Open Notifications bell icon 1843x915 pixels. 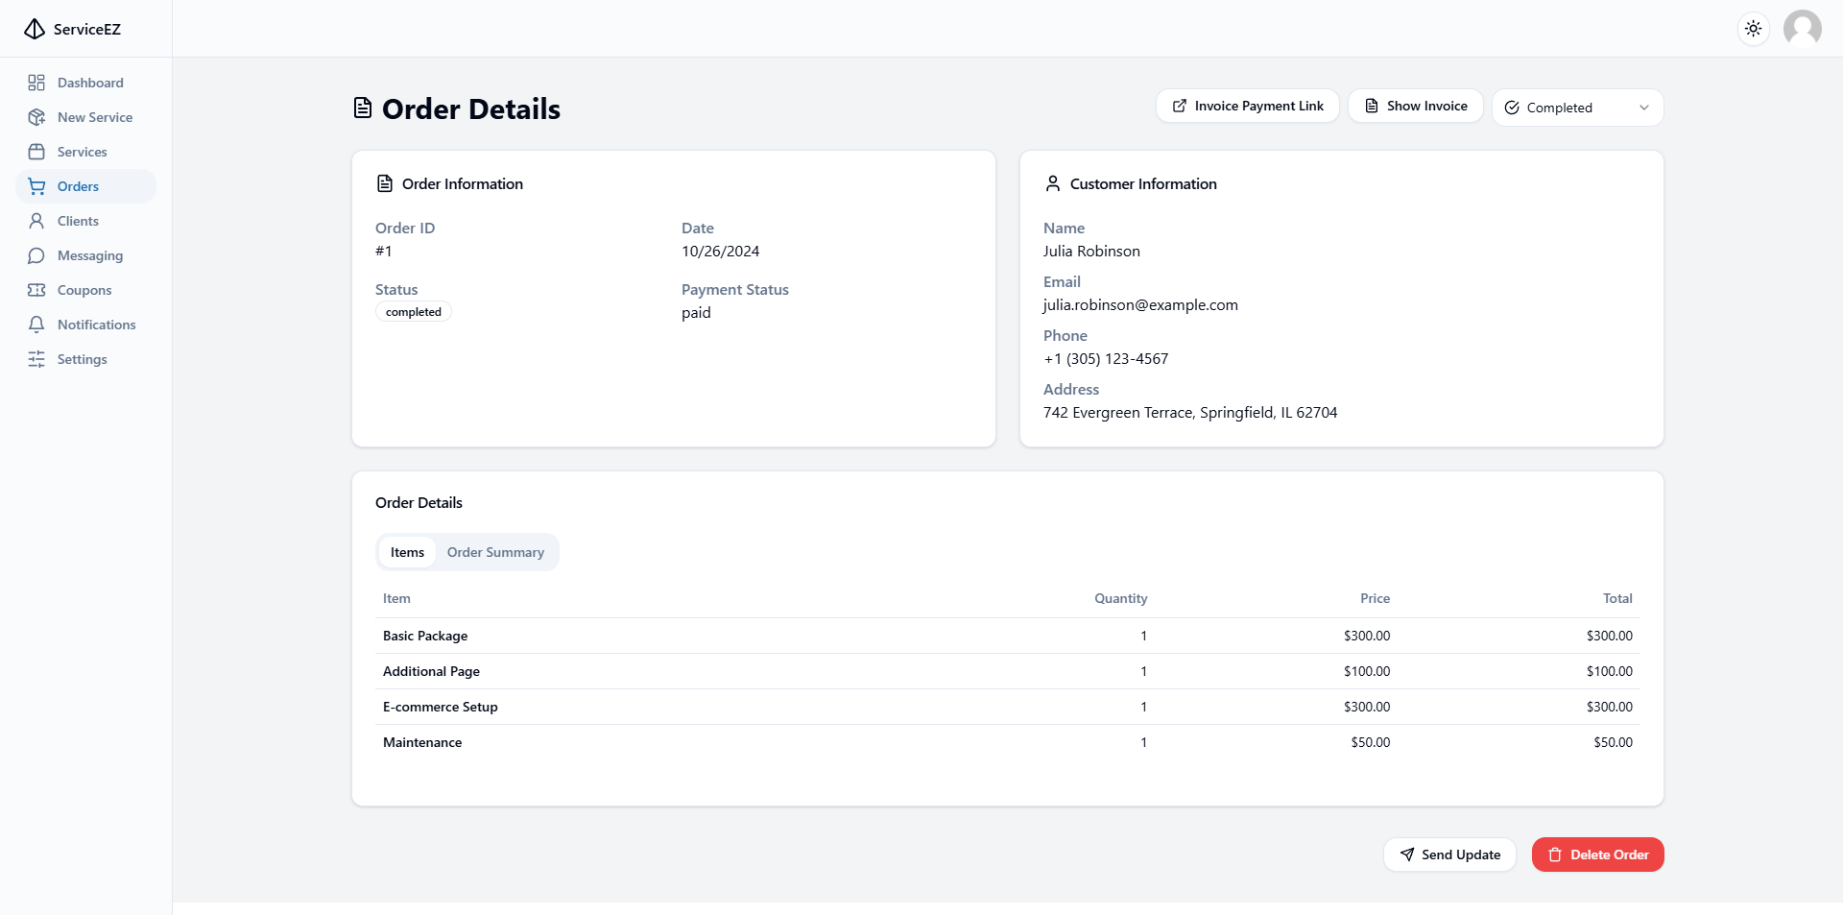tap(36, 325)
